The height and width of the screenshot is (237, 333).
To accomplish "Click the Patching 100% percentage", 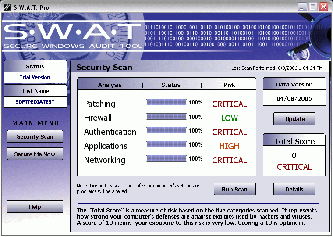I will pos(195,102).
